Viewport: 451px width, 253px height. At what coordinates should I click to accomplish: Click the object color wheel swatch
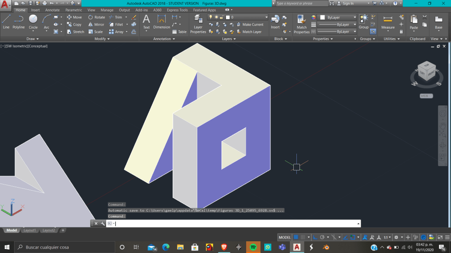click(x=314, y=18)
